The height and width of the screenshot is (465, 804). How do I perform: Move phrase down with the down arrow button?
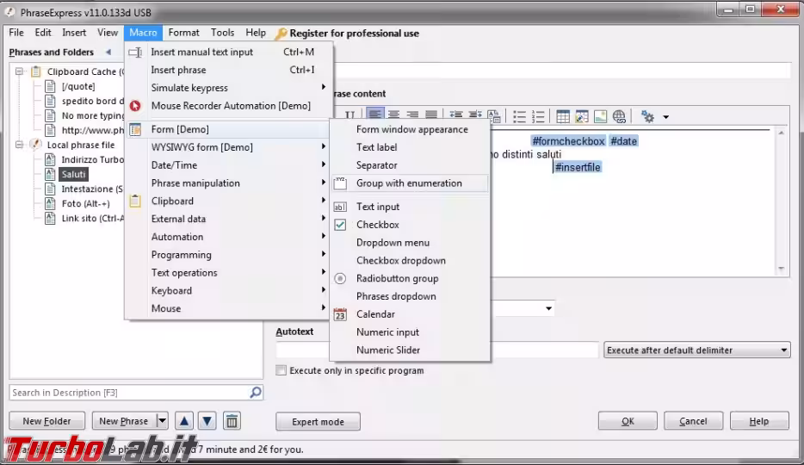coord(207,421)
